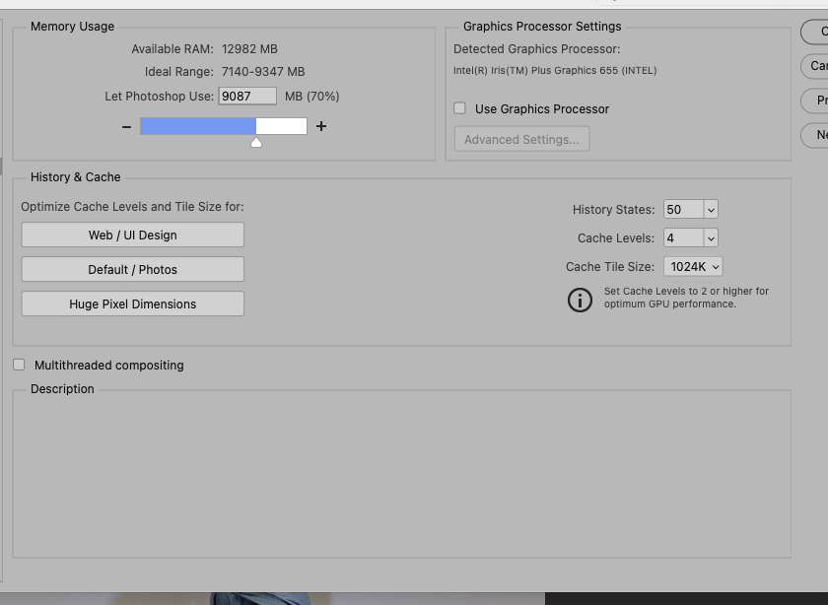Click the Advanced Settings button
The width and height of the screenshot is (828, 605).
point(521,139)
